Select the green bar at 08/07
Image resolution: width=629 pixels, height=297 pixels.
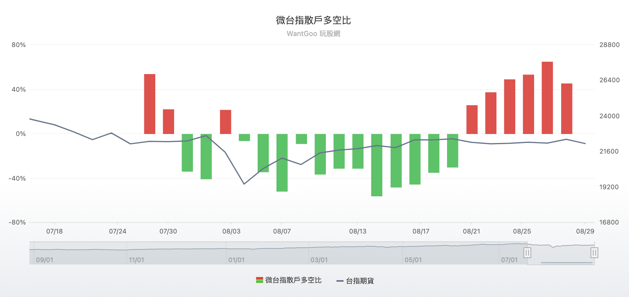[282, 163]
